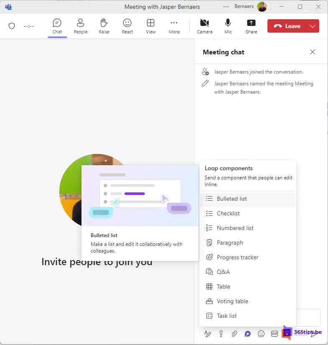
Task: Select Checklist from Loop components
Action: tap(228, 213)
